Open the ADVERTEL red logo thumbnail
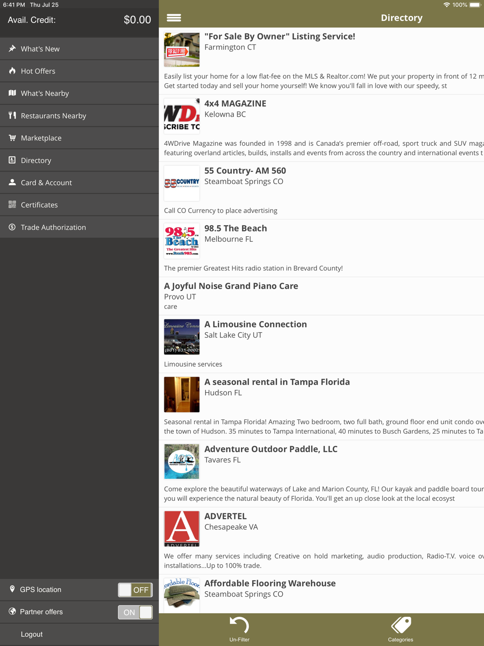 pyautogui.click(x=181, y=529)
